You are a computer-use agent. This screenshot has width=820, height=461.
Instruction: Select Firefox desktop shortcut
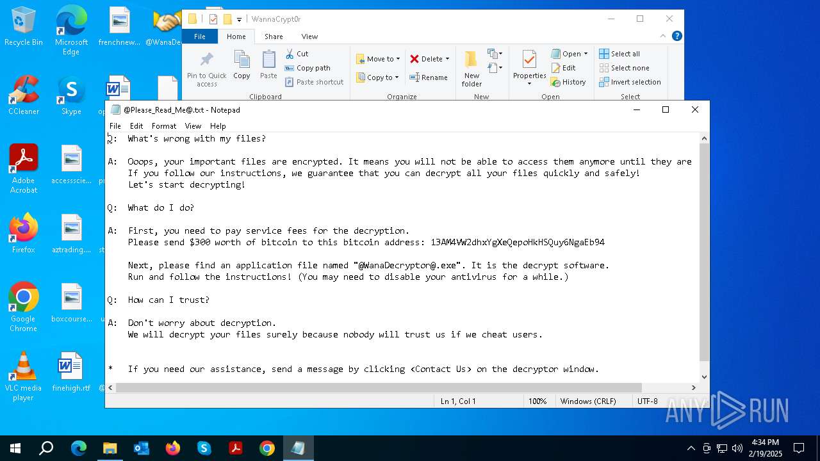(x=24, y=234)
